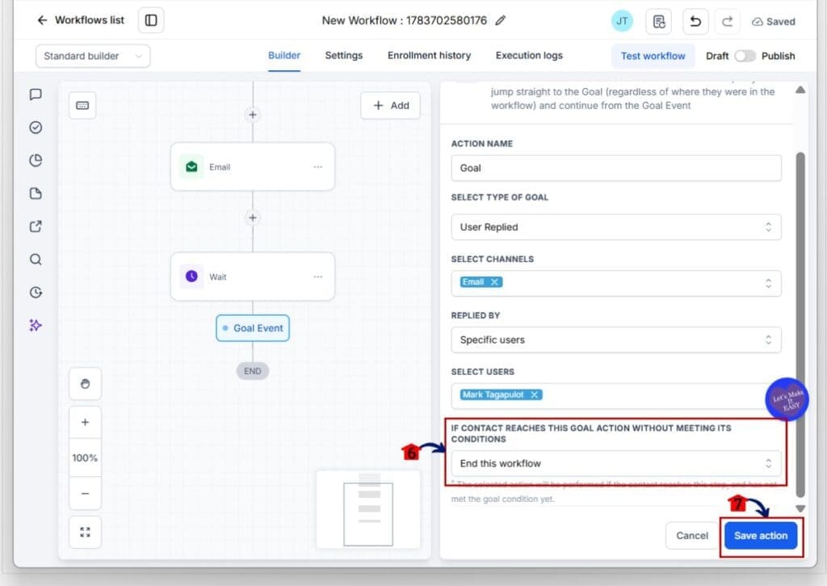Image resolution: width=827 pixels, height=586 pixels.
Task: Click the 100% zoom level
Action: [x=85, y=457]
